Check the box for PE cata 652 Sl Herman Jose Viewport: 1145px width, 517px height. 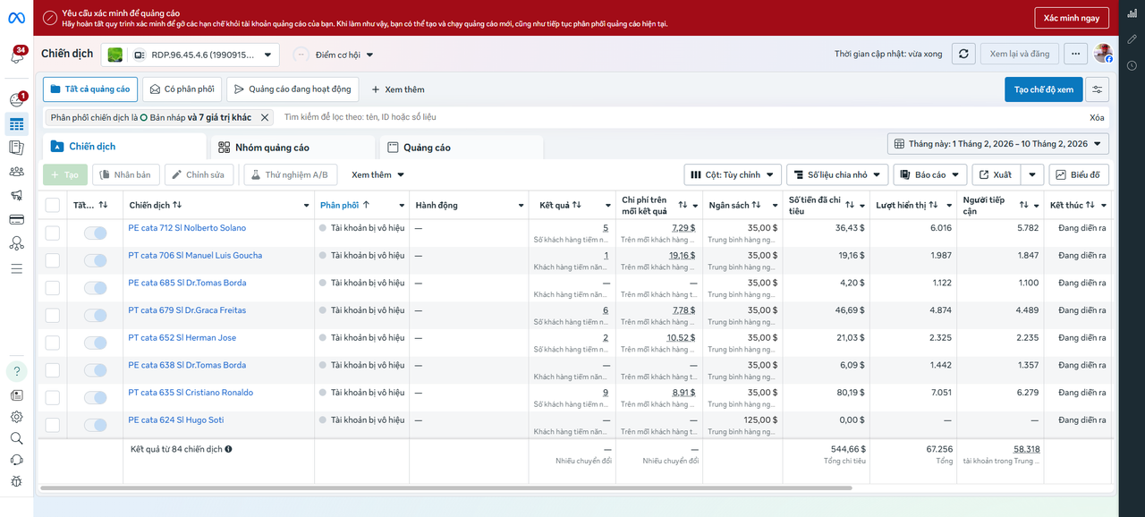pos(53,343)
